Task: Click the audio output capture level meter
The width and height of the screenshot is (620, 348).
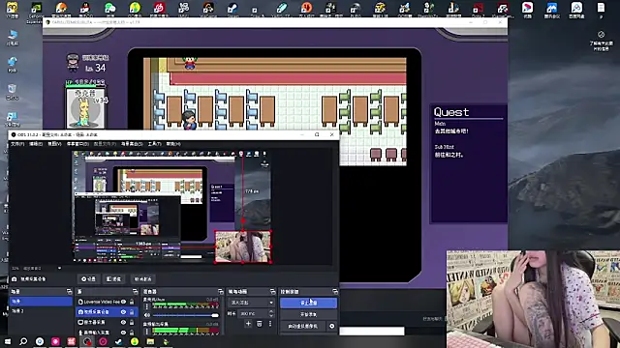Action: coord(185,331)
